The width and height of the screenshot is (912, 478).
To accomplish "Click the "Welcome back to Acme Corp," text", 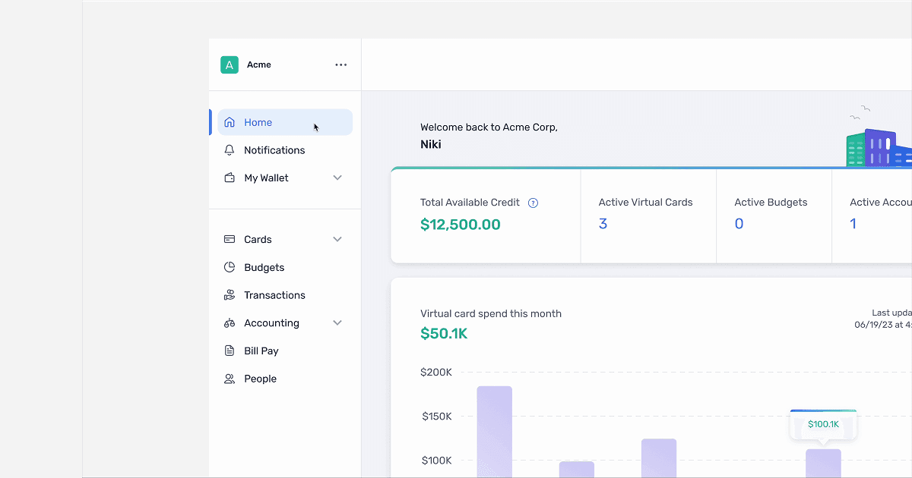I will [x=489, y=127].
